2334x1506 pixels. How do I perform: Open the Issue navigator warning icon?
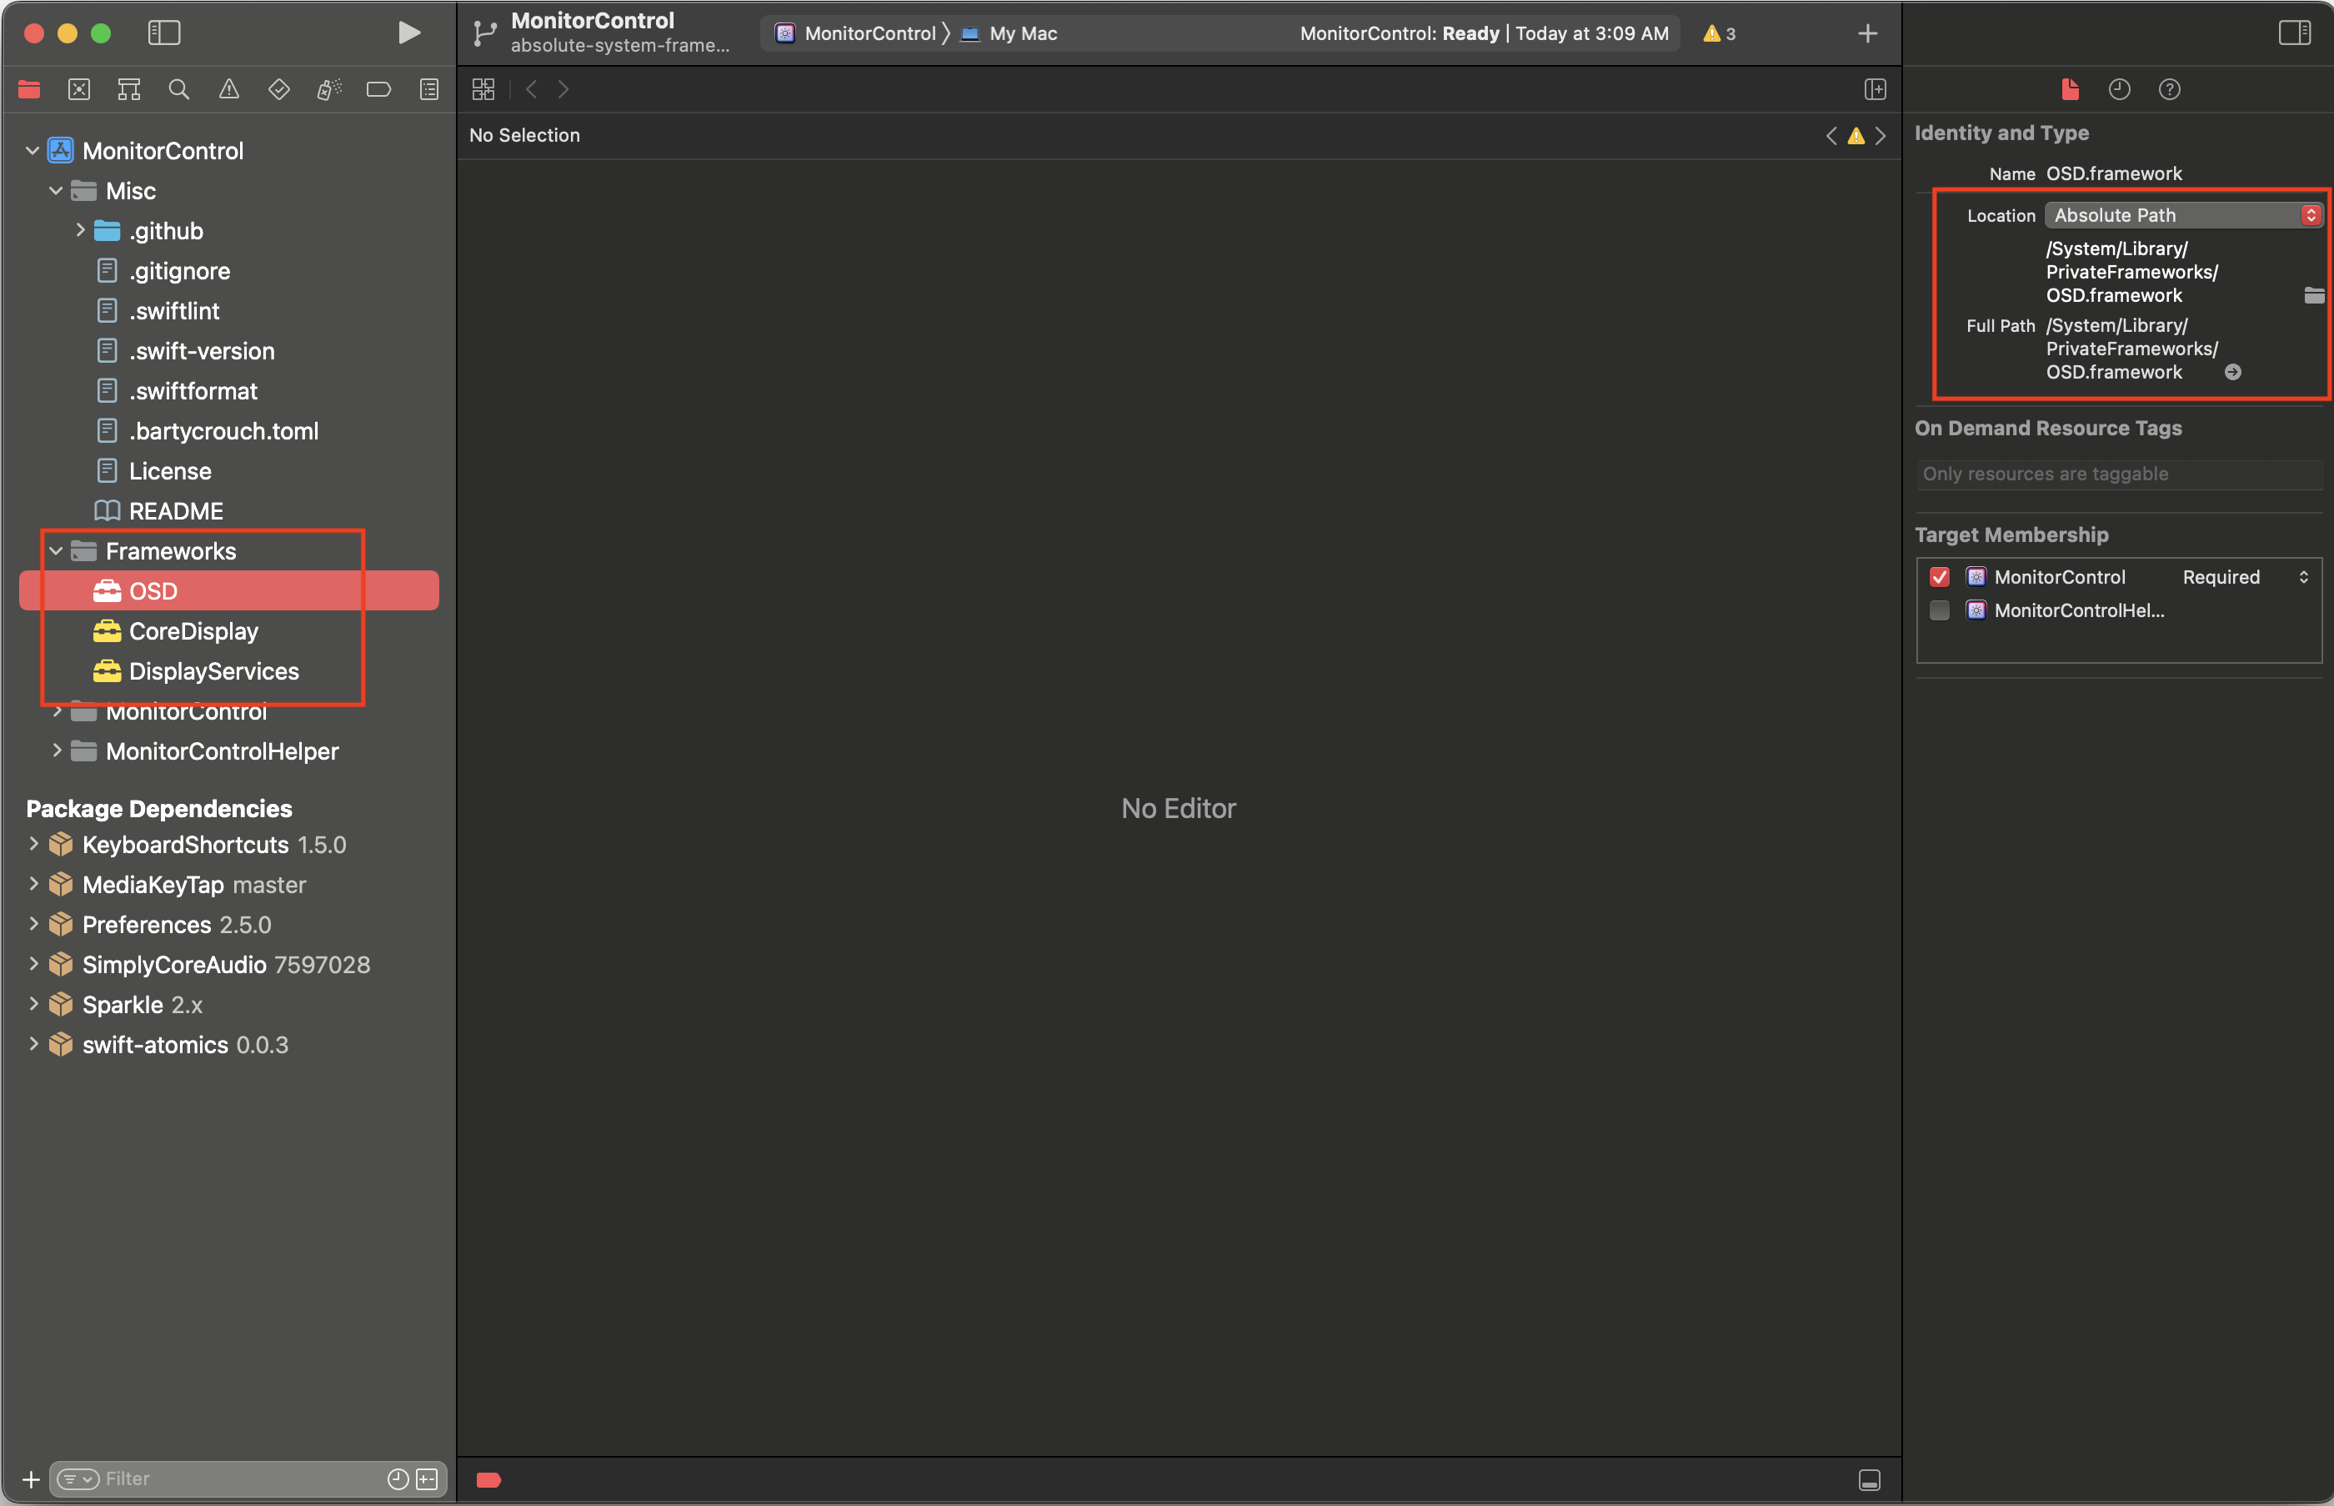coord(228,90)
